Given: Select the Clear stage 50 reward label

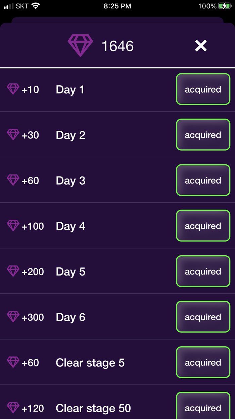Looking at the screenshot, I should [93, 408].
